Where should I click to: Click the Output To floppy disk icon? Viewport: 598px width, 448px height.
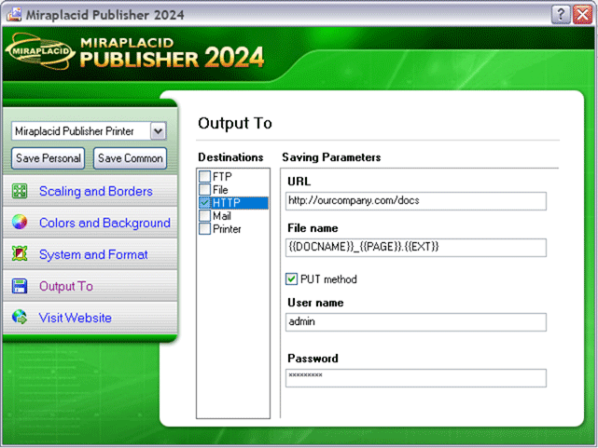tap(19, 286)
